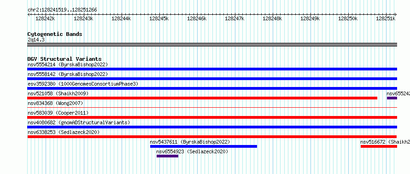Open the nsv521058 (Shaikh2009) label
The image size is (410, 174).
point(58,93)
